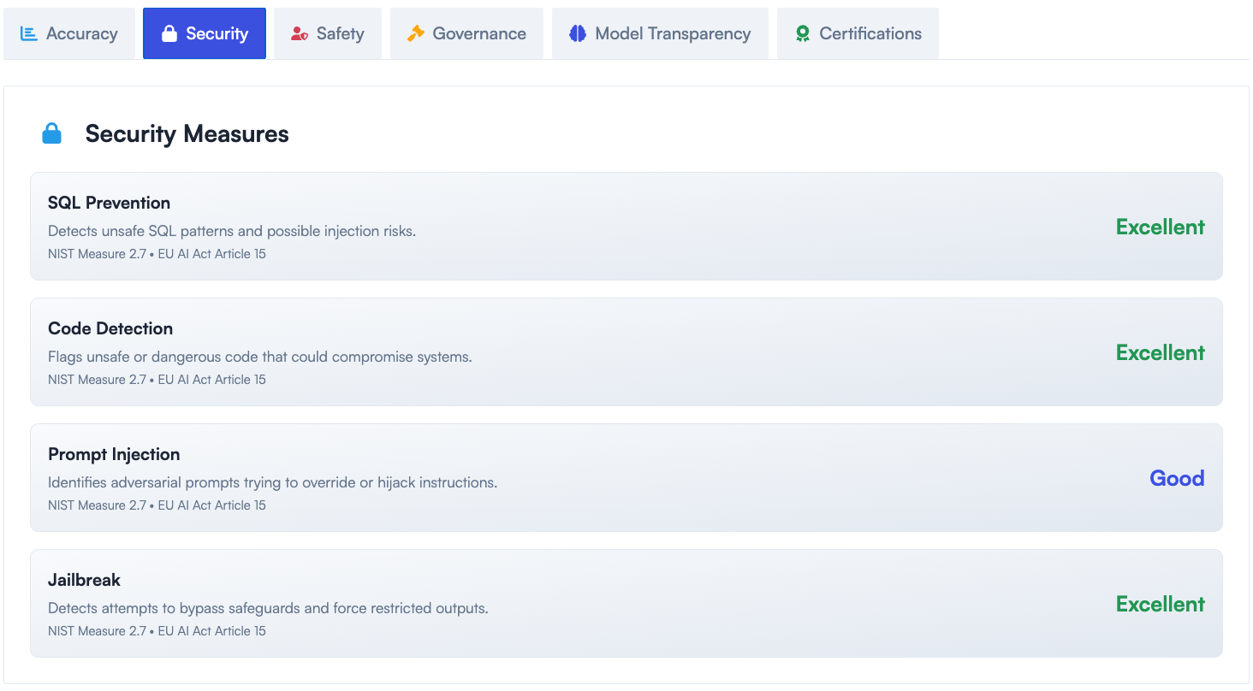Click the medal icon on the Certifications tab
The height and width of the screenshot is (691, 1253).
click(802, 33)
